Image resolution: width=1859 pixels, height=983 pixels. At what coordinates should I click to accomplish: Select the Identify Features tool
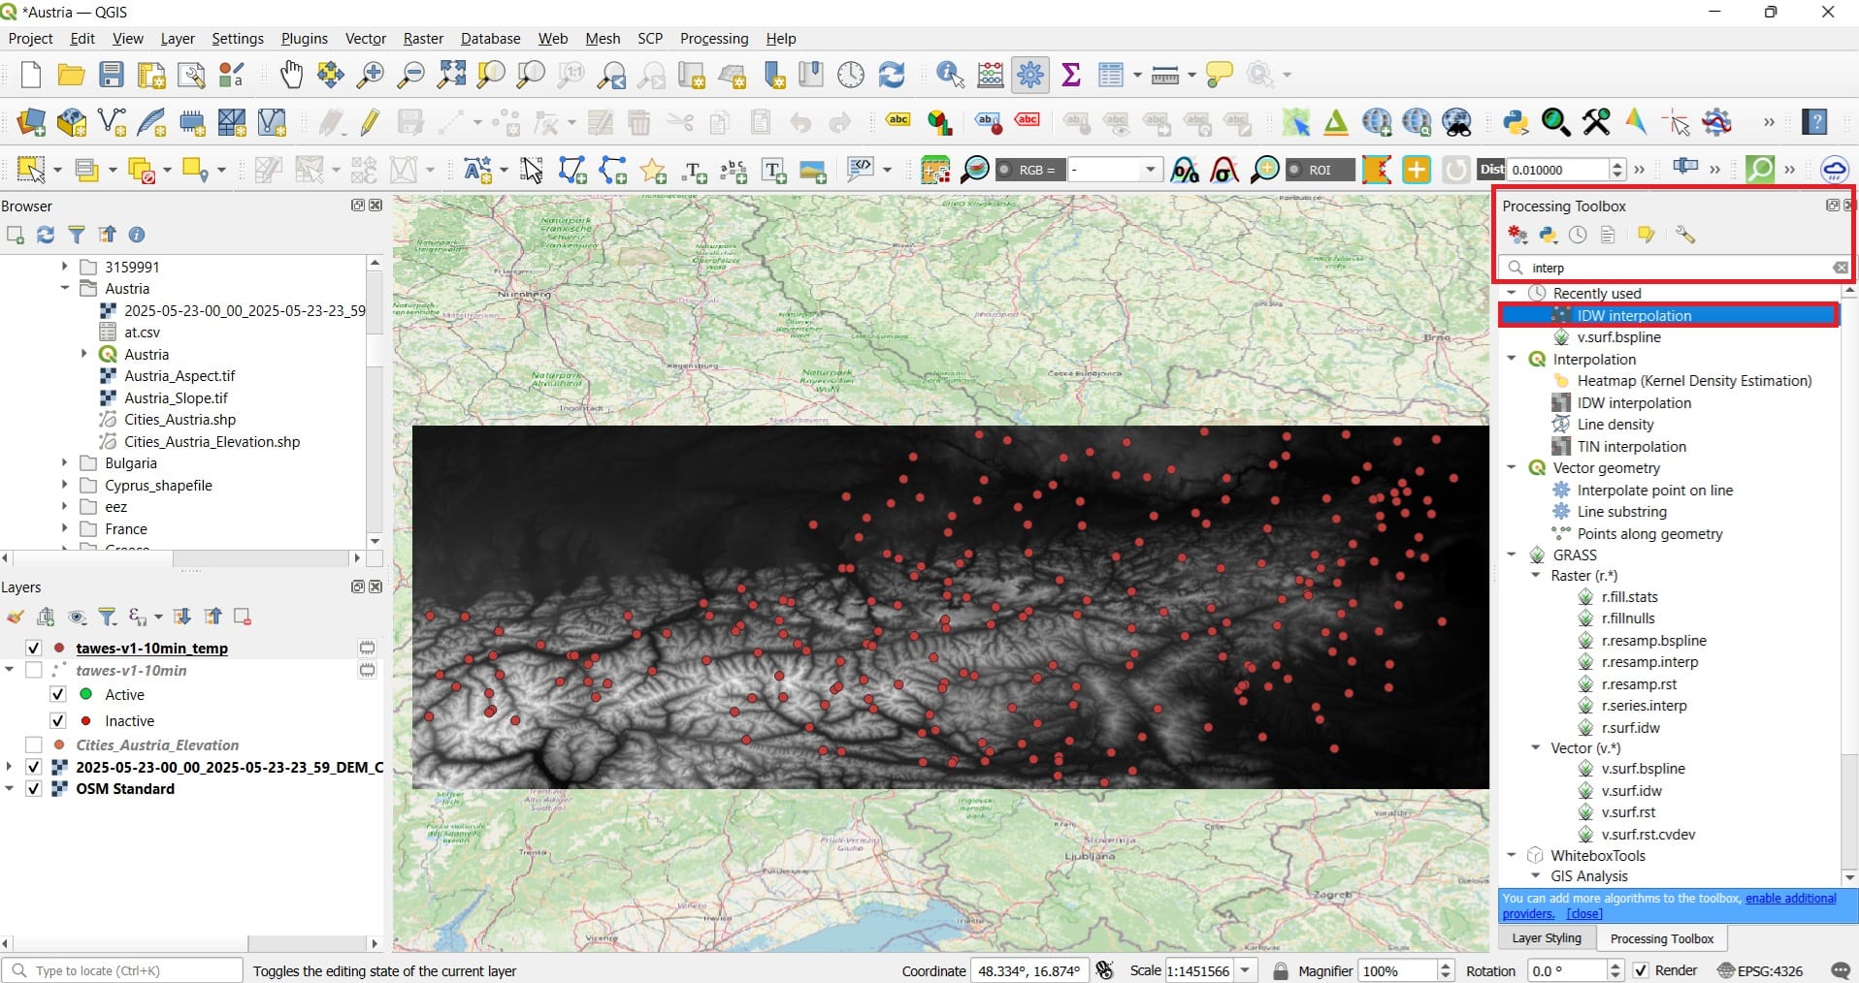[950, 75]
